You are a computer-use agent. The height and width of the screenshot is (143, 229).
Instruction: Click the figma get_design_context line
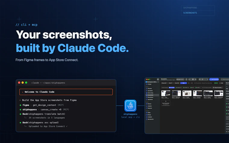pos(42,105)
